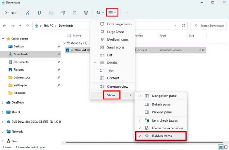Open the Show submenu
Screen dimensions: 229x150
113,95
